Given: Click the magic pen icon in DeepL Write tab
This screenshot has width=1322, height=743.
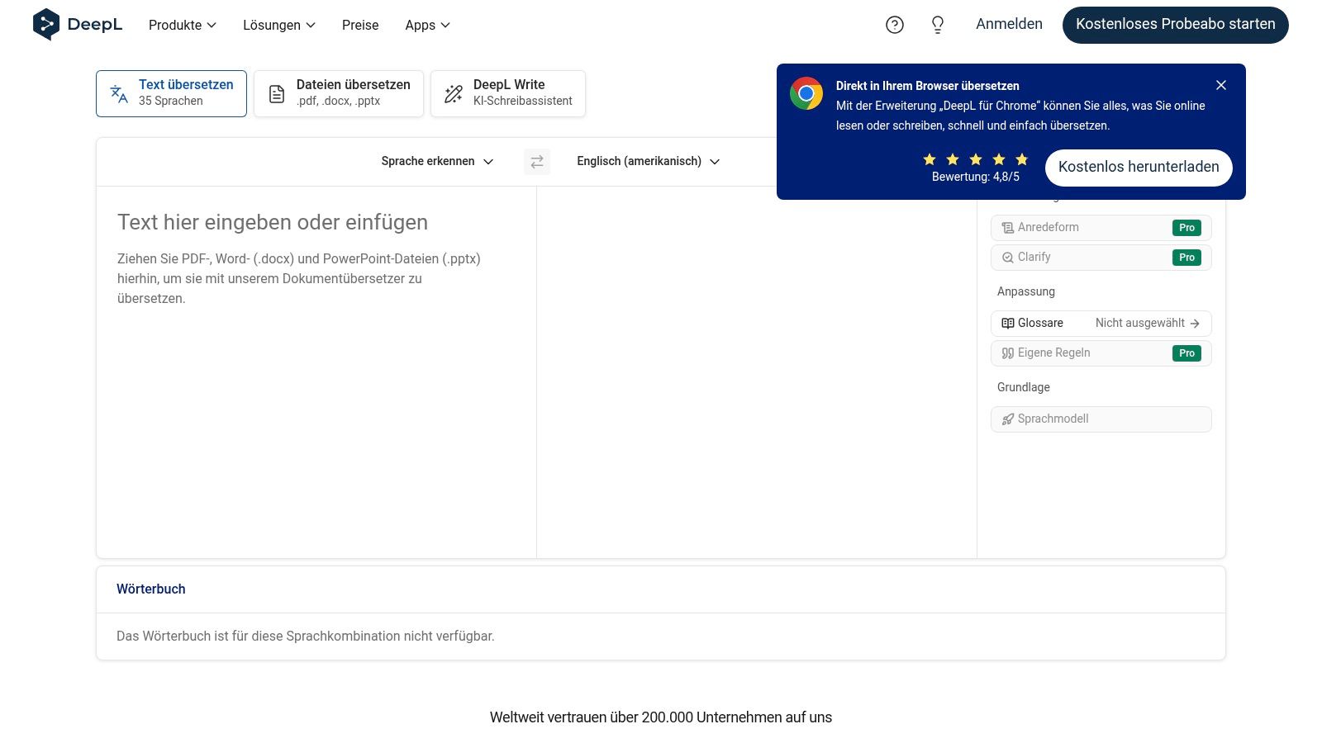Looking at the screenshot, I should (x=454, y=94).
